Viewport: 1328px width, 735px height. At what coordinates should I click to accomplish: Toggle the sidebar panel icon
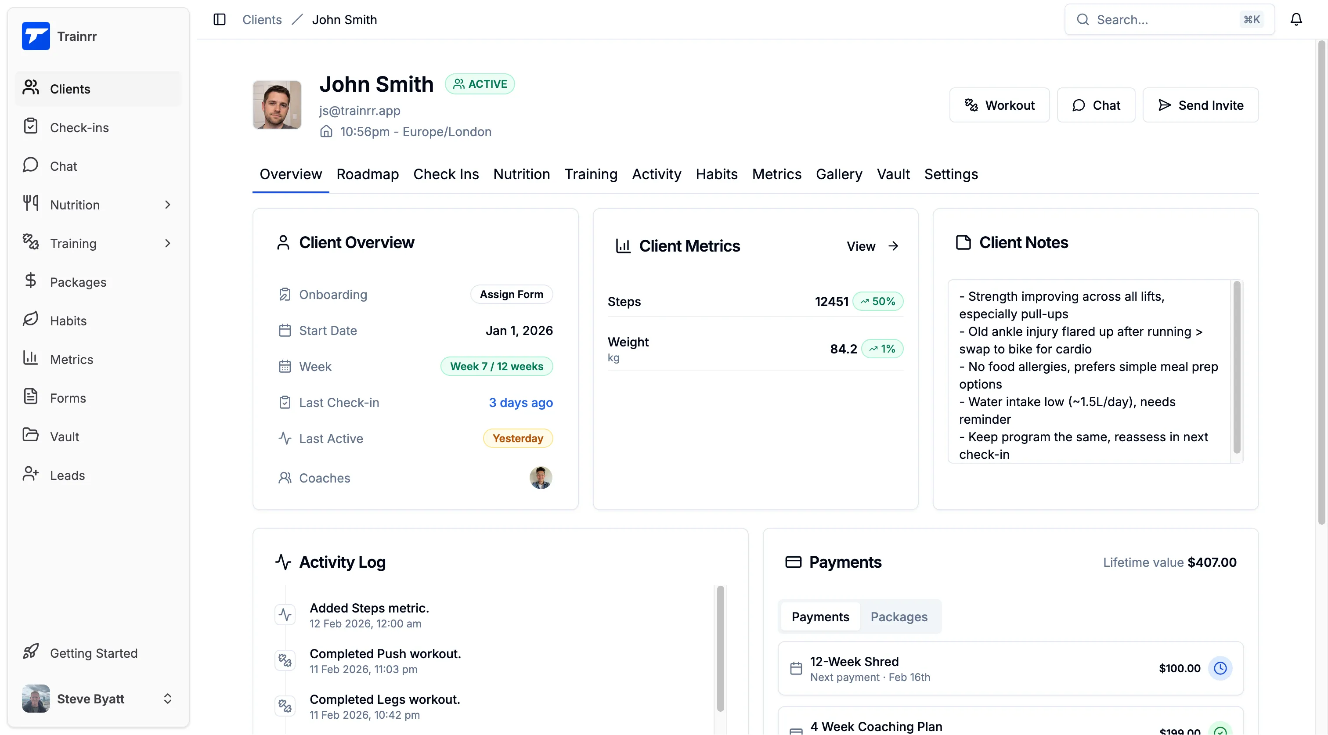tap(220, 20)
